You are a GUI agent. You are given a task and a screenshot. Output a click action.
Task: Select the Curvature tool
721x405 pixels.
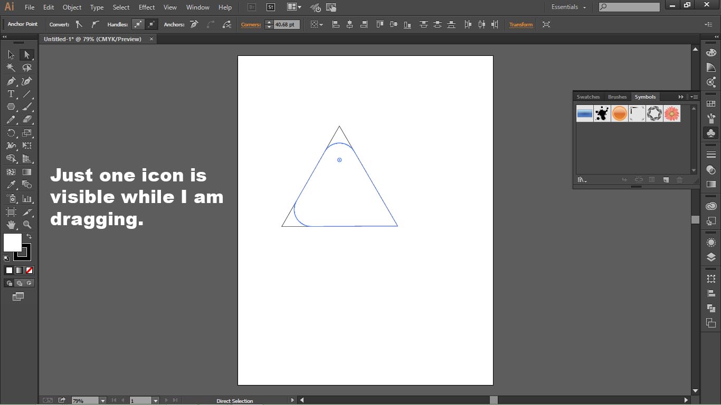27,81
